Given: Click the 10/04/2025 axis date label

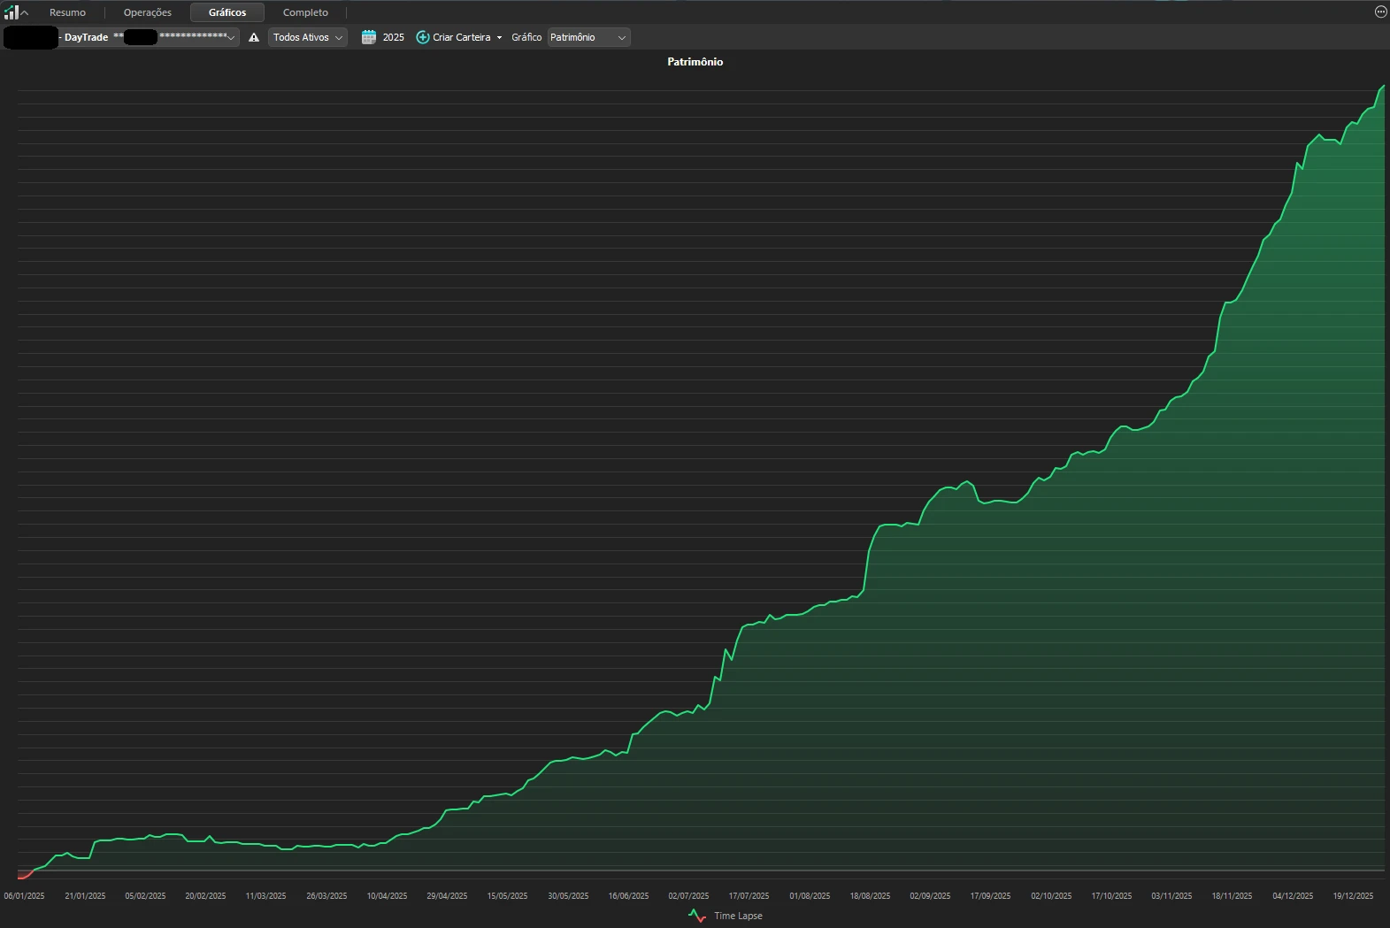Looking at the screenshot, I should [387, 895].
